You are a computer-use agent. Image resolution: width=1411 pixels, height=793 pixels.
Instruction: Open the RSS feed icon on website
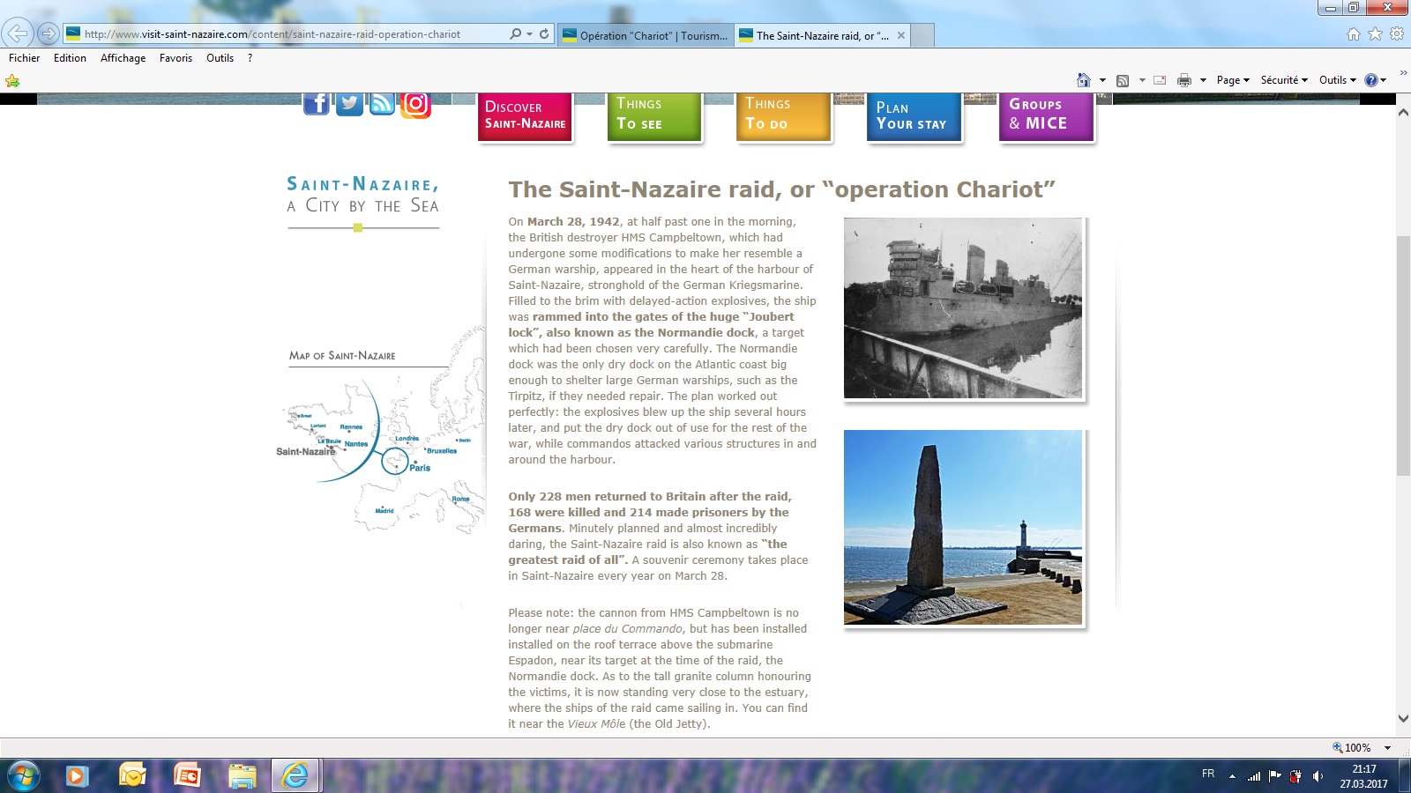(x=382, y=104)
